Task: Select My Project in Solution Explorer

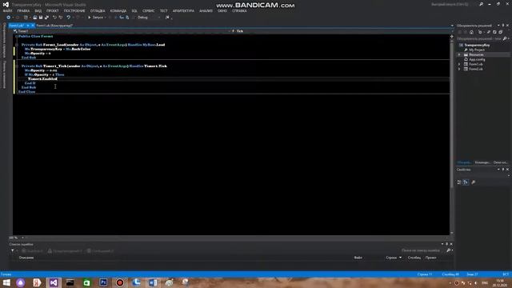Action: 477,50
